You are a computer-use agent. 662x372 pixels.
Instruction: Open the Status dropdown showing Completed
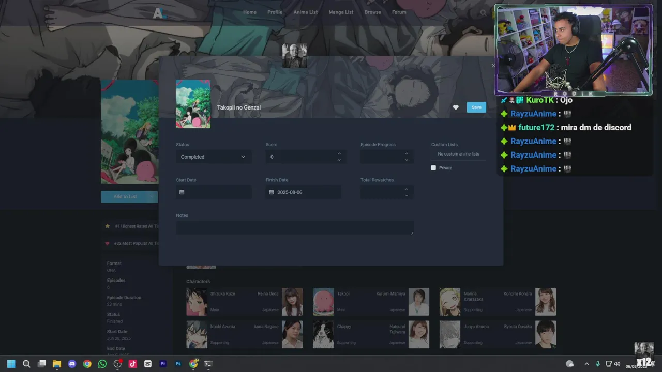(214, 157)
